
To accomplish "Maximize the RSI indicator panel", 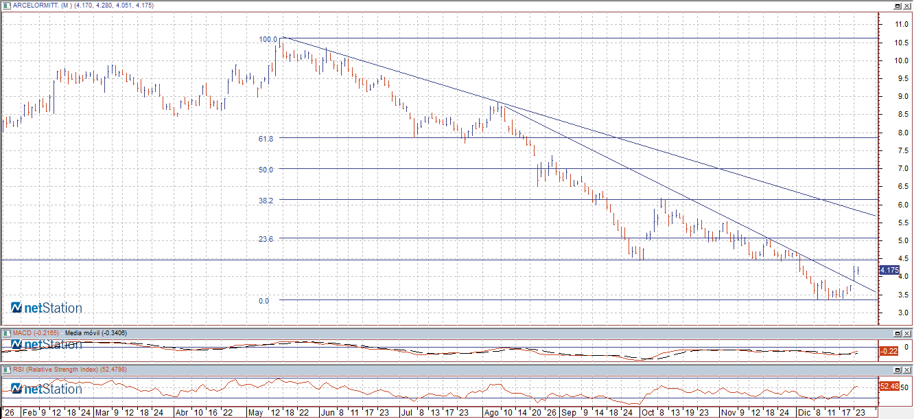I will [x=898, y=370].
